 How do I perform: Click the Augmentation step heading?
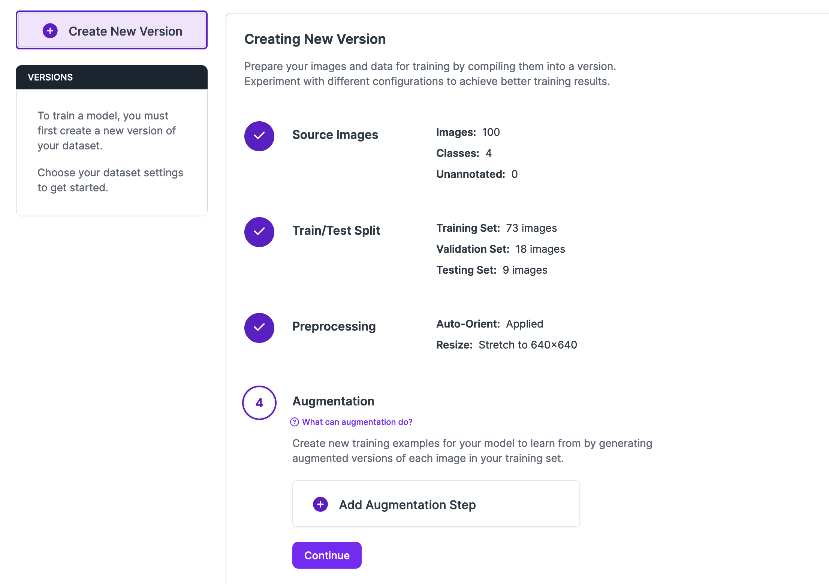pos(333,401)
